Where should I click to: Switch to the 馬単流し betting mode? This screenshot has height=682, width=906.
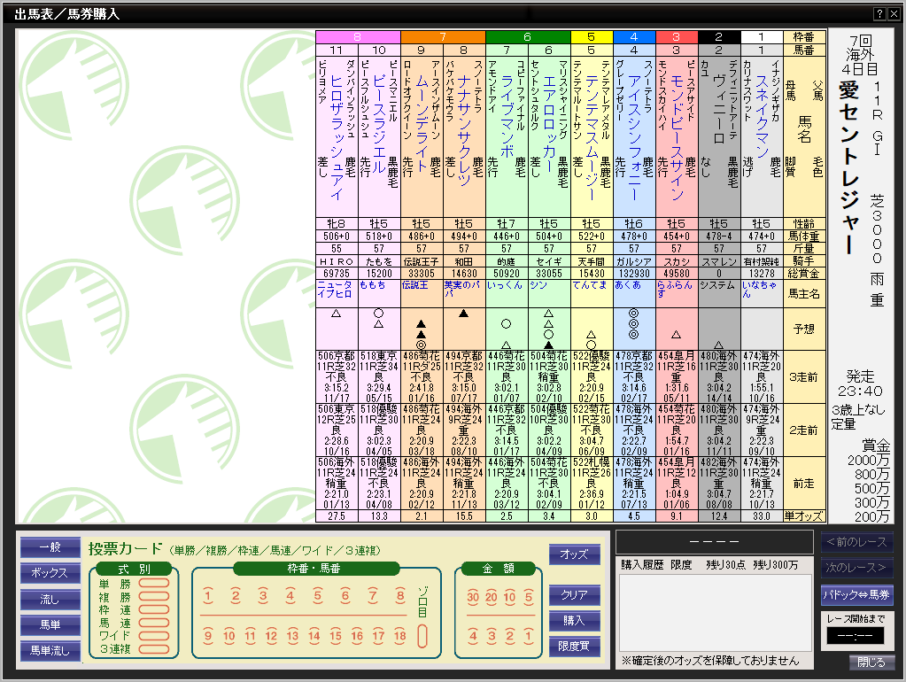(x=50, y=651)
